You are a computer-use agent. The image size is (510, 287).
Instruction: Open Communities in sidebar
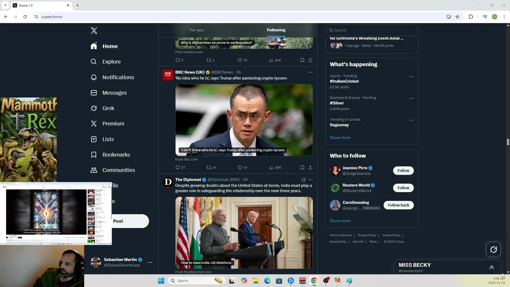pos(113,170)
